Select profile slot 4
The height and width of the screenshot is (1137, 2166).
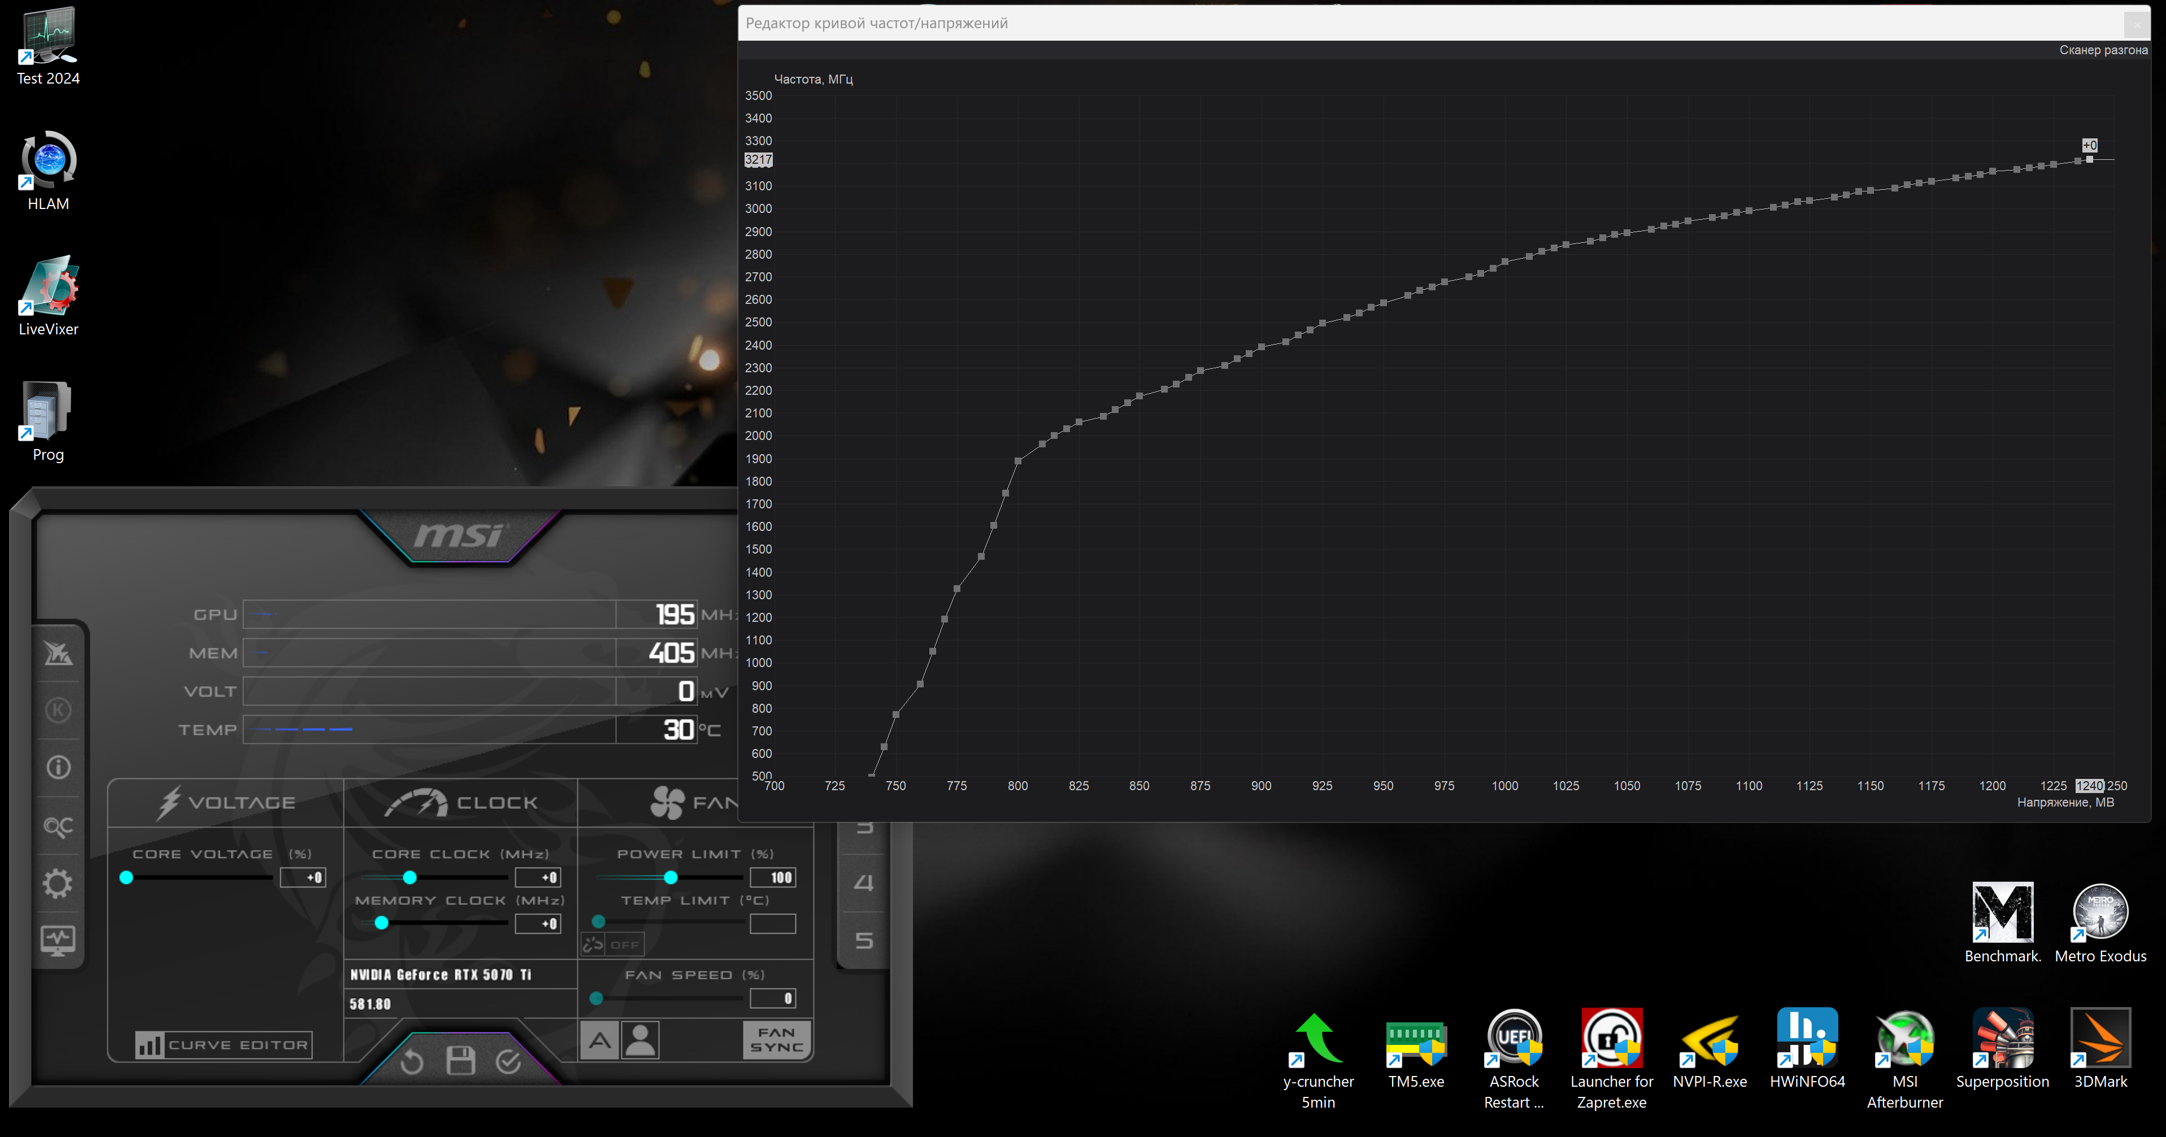tap(864, 883)
